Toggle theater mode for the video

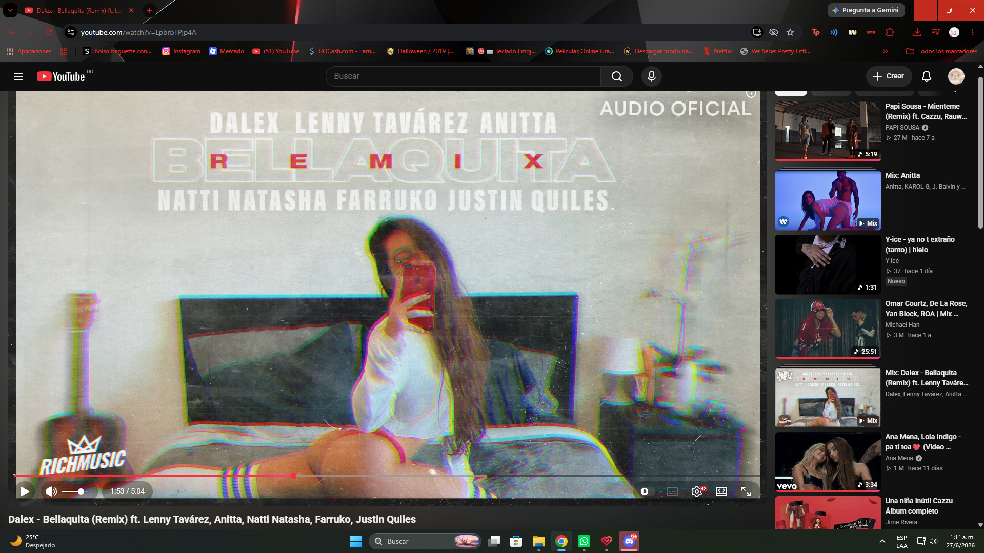pos(721,491)
